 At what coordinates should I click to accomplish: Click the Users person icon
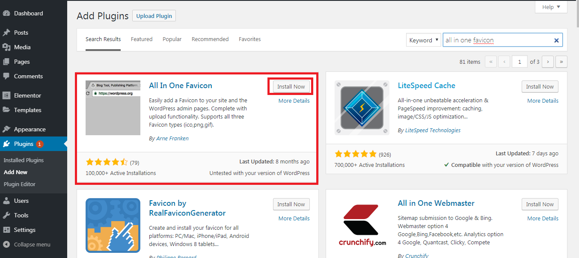[x=6, y=201]
